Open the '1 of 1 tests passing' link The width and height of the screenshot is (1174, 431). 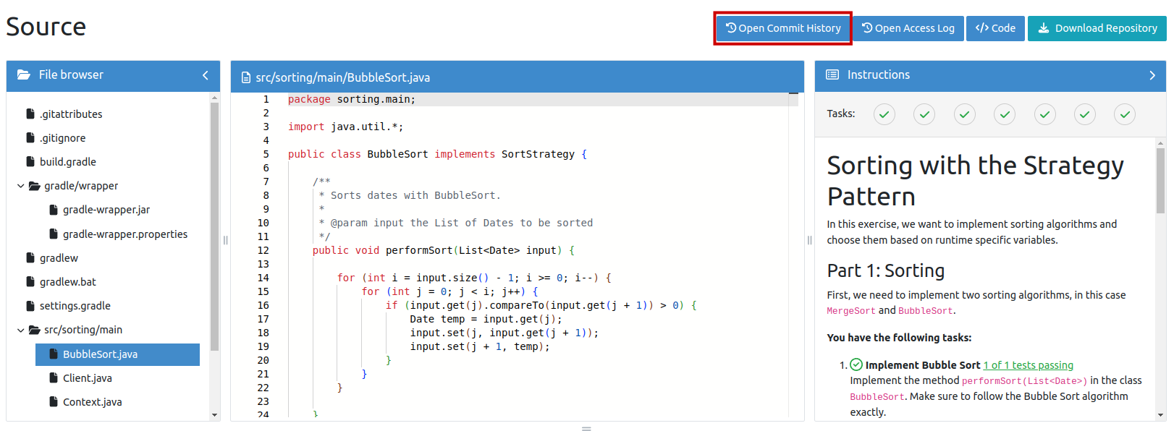(x=1028, y=365)
